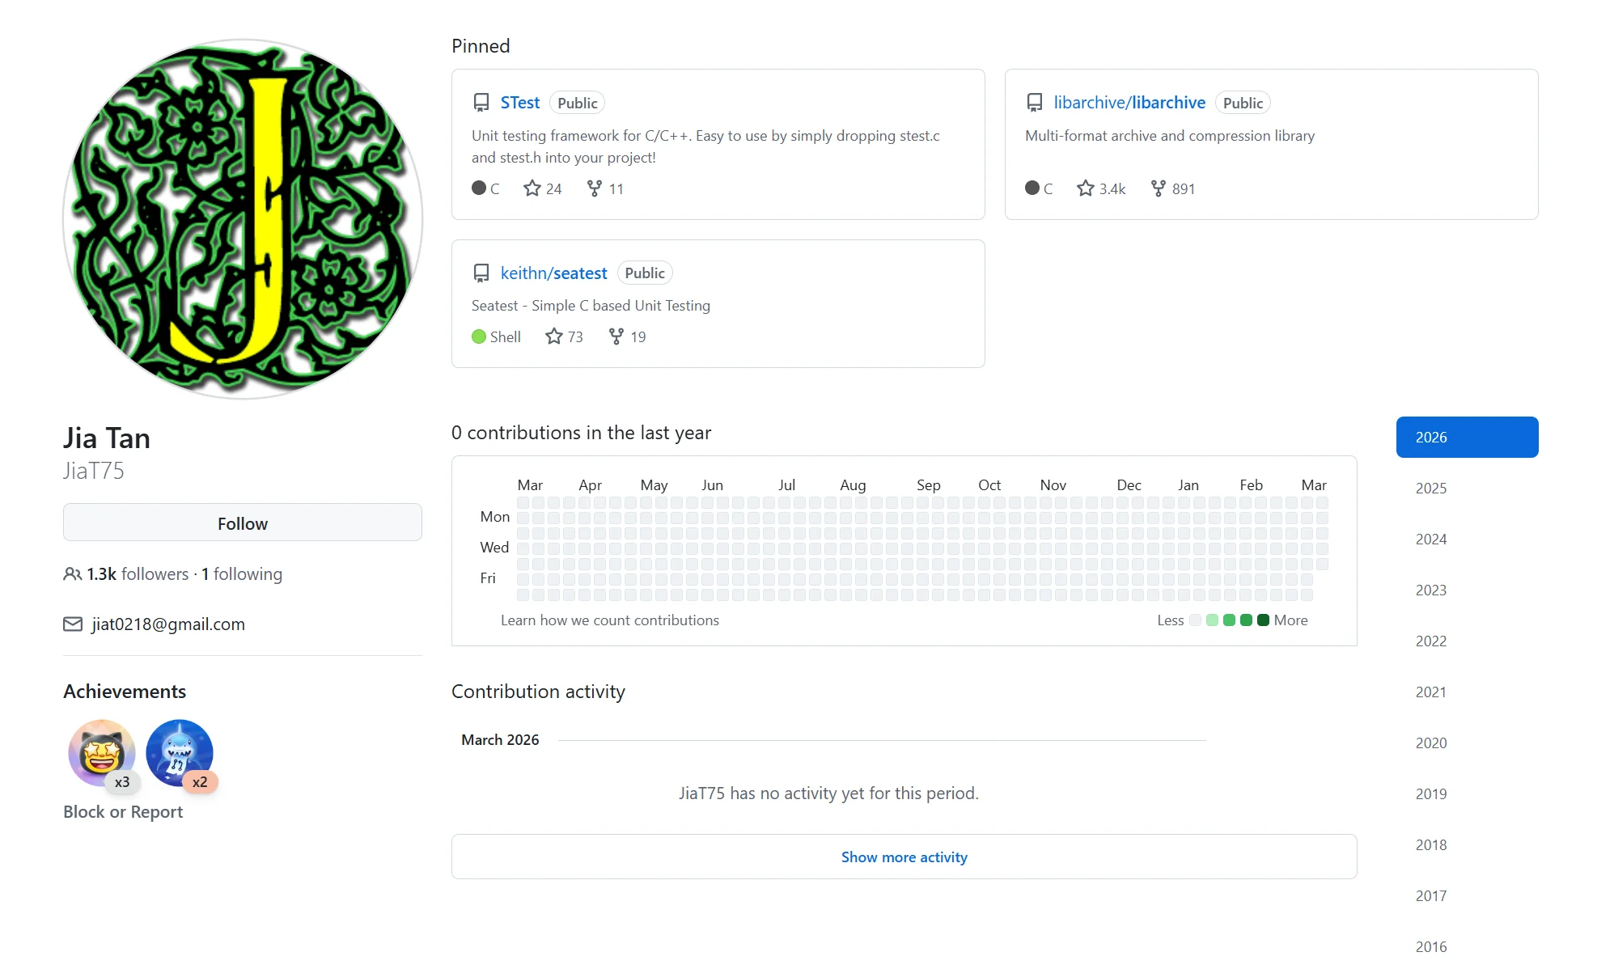Click Block or Report
The height and width of the screenshot is (969, 1614).
pyautogui.click(x=122, y=811)
